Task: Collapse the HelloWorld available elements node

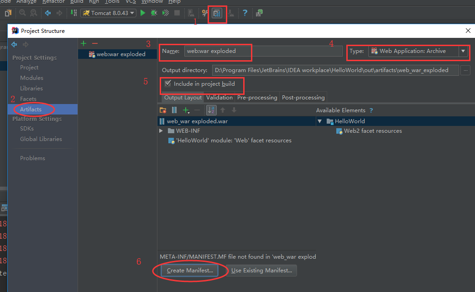Action: (x=319, y=121)
